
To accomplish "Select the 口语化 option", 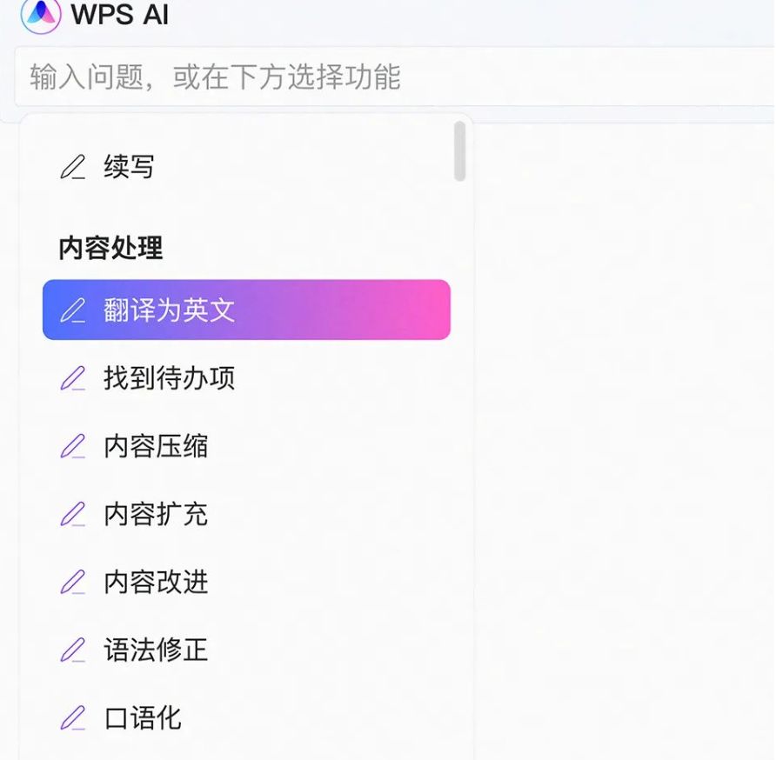I will point(143,717).
